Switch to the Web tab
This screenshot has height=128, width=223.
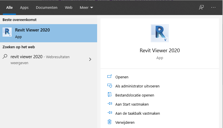(69, 7)
